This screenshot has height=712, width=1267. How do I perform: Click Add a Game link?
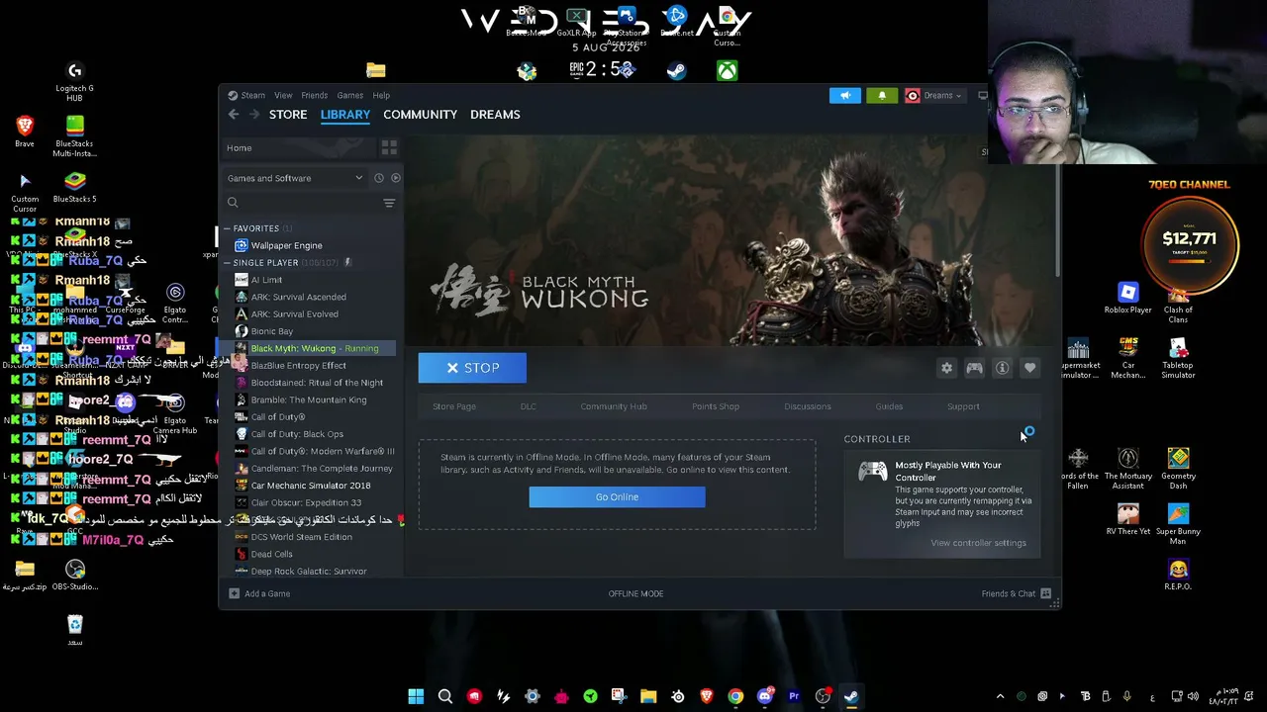point(267,593)
